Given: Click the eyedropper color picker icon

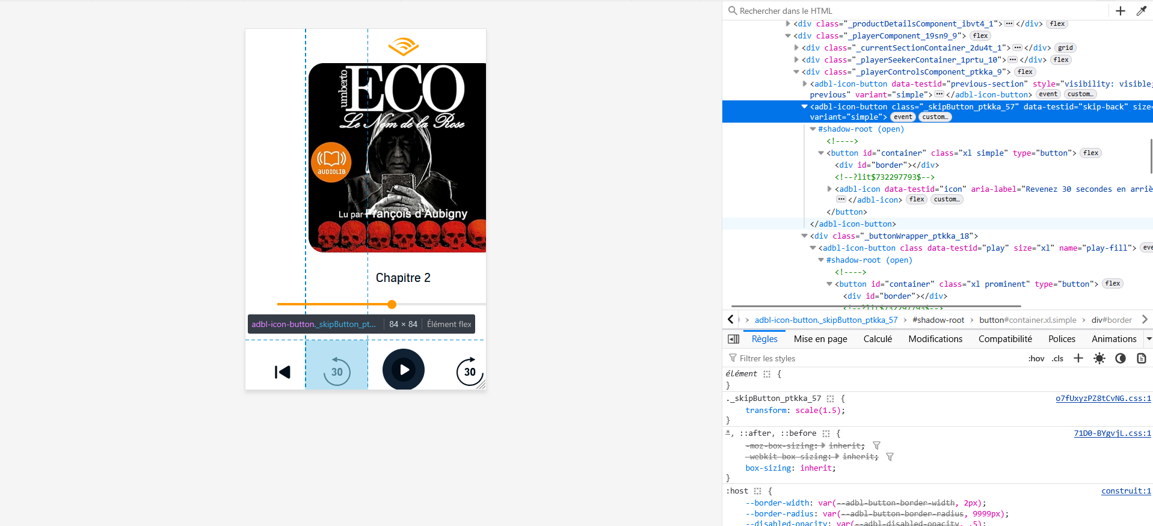Looking at the screenshot, I should coord(1141,11).
